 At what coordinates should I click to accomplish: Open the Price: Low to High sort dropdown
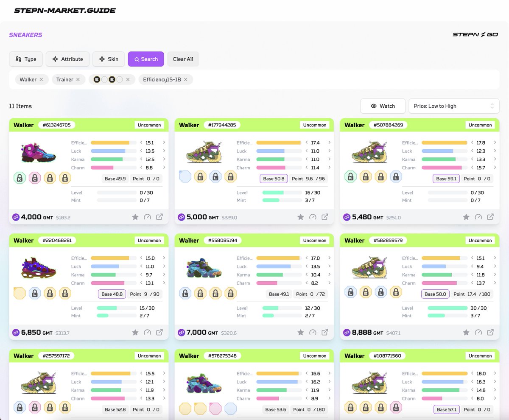click(x=454, y=106)
